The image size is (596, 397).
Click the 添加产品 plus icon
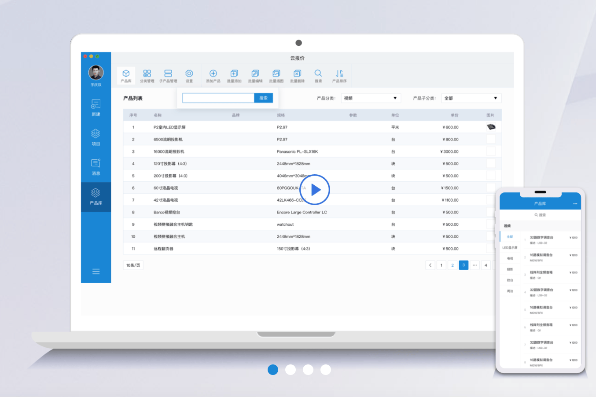pyautogui.click(x=213, y=76)
